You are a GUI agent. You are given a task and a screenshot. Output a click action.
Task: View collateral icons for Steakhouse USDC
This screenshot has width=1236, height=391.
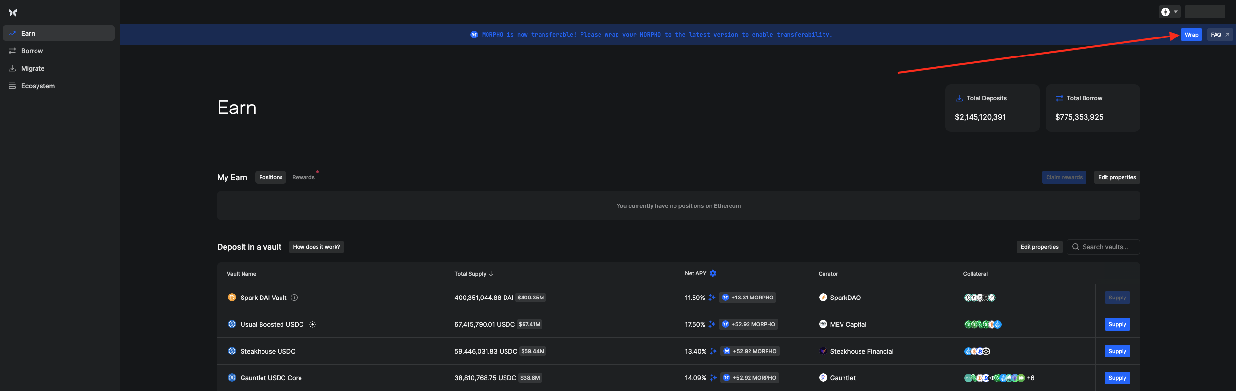(977, 351)
